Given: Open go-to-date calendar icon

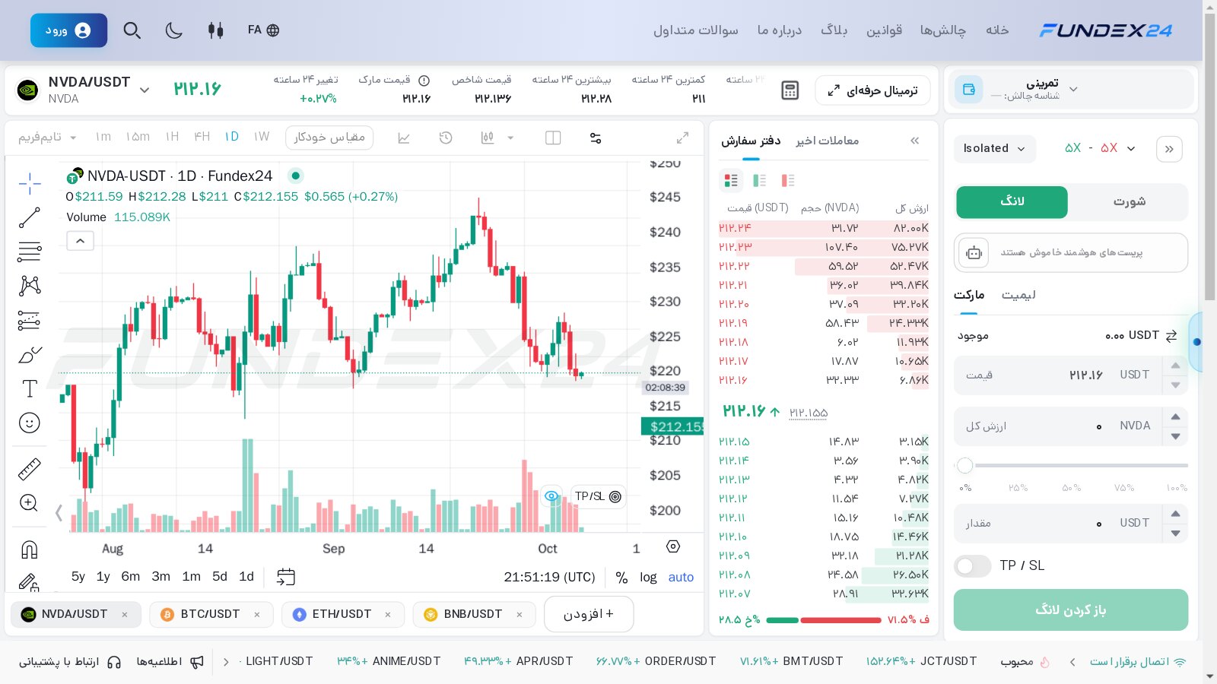Looking at the screenshot, I should click(x=285, y=577).
